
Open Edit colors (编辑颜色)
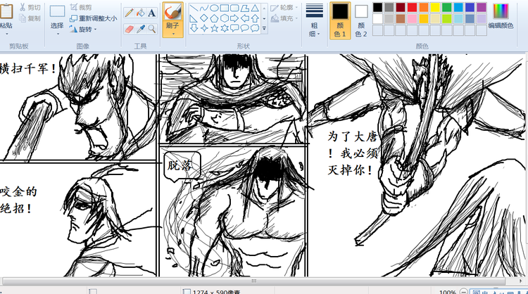tap(501, 15)
